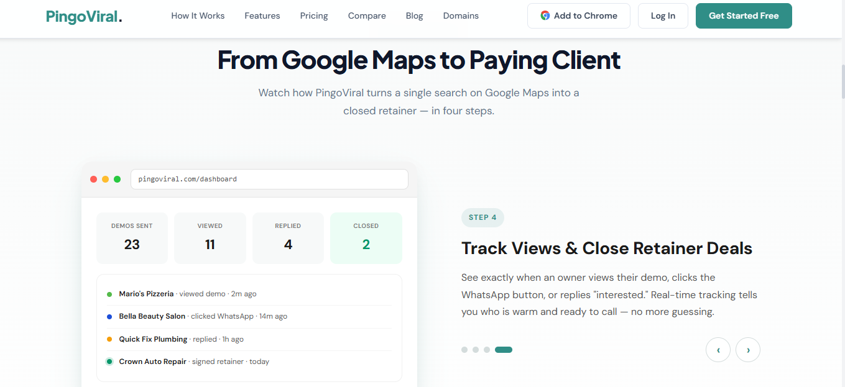
Task: Click the Add to Chrome button
Action: click(x=579, y=16)
